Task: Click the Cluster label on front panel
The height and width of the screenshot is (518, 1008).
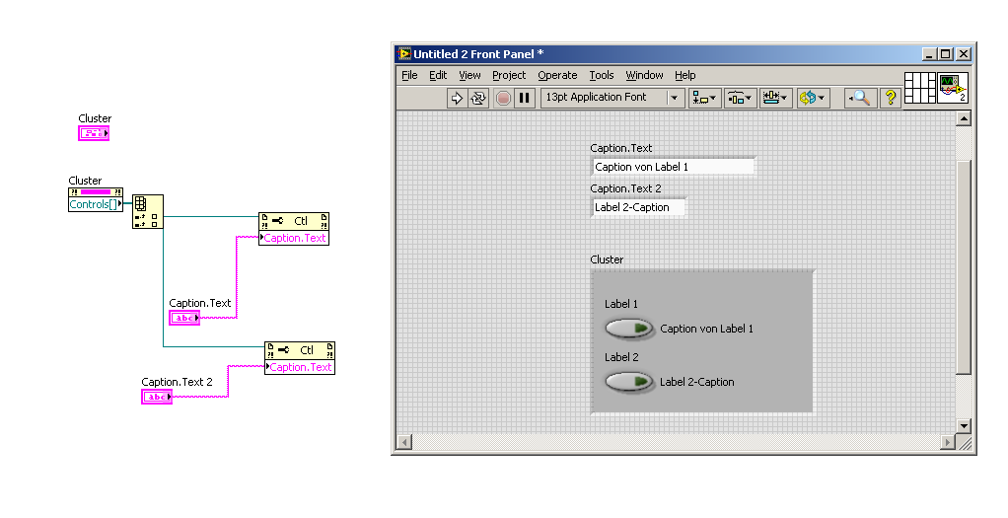Action: click(607, 259)
